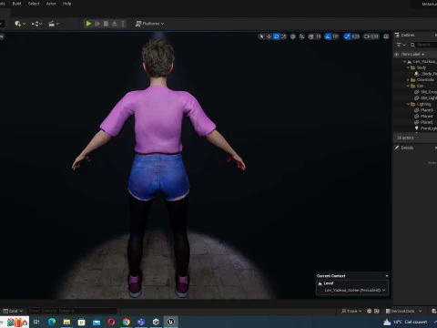
Task: Select the _Body_Fe actor in Outliner
Action: click(425, 74)
